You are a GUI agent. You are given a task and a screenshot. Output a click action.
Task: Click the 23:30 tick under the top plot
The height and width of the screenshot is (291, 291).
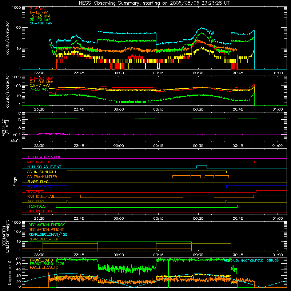coord(39,73)
